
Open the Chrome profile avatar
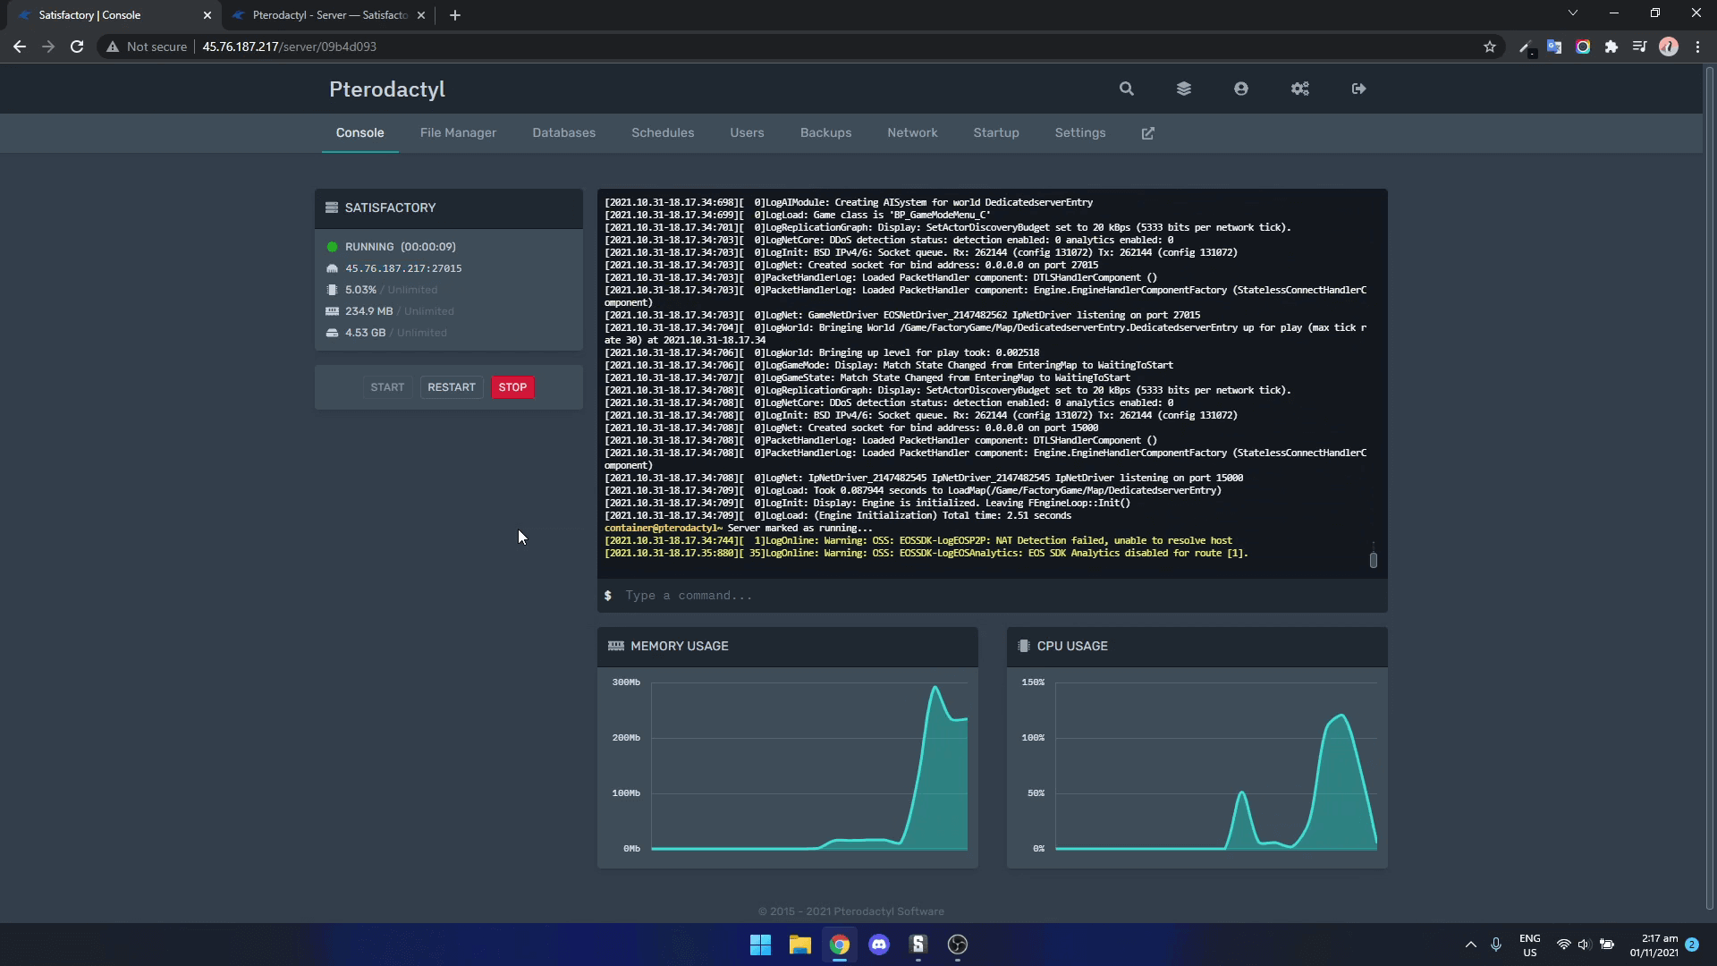click(x=1668, y=47)
